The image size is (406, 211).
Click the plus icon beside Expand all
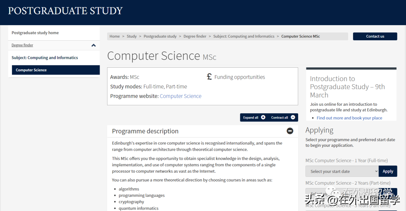pyautogui.click(x=263, y=117)
